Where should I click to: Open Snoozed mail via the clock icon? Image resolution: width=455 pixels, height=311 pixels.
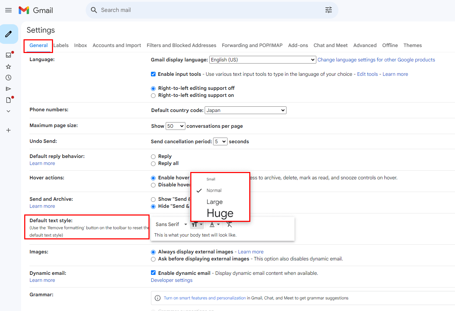click(x=8, y=78)
